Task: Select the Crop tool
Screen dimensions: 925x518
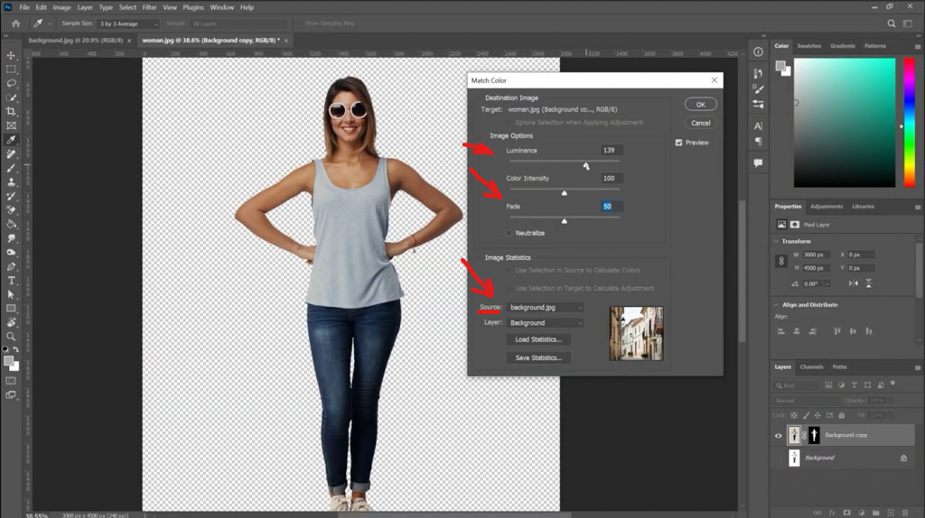Action: tap(11, 111)
